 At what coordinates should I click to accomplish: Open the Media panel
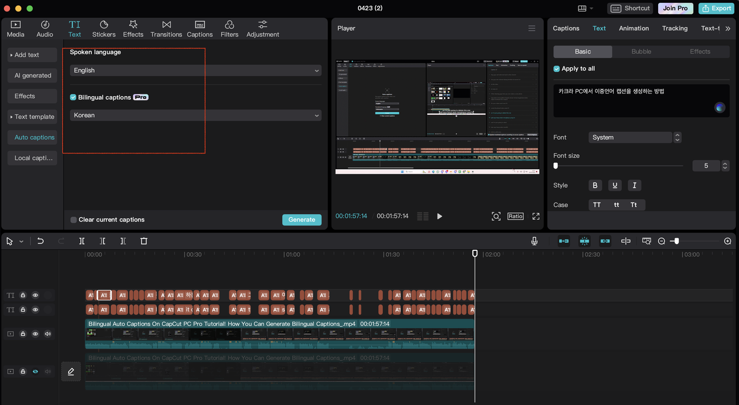pyautogui.click(x=16, y=29)
